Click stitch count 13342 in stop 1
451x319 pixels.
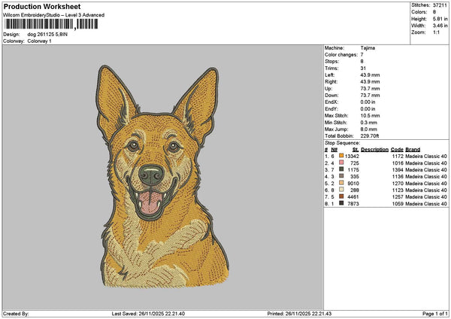tap(352, 156)
